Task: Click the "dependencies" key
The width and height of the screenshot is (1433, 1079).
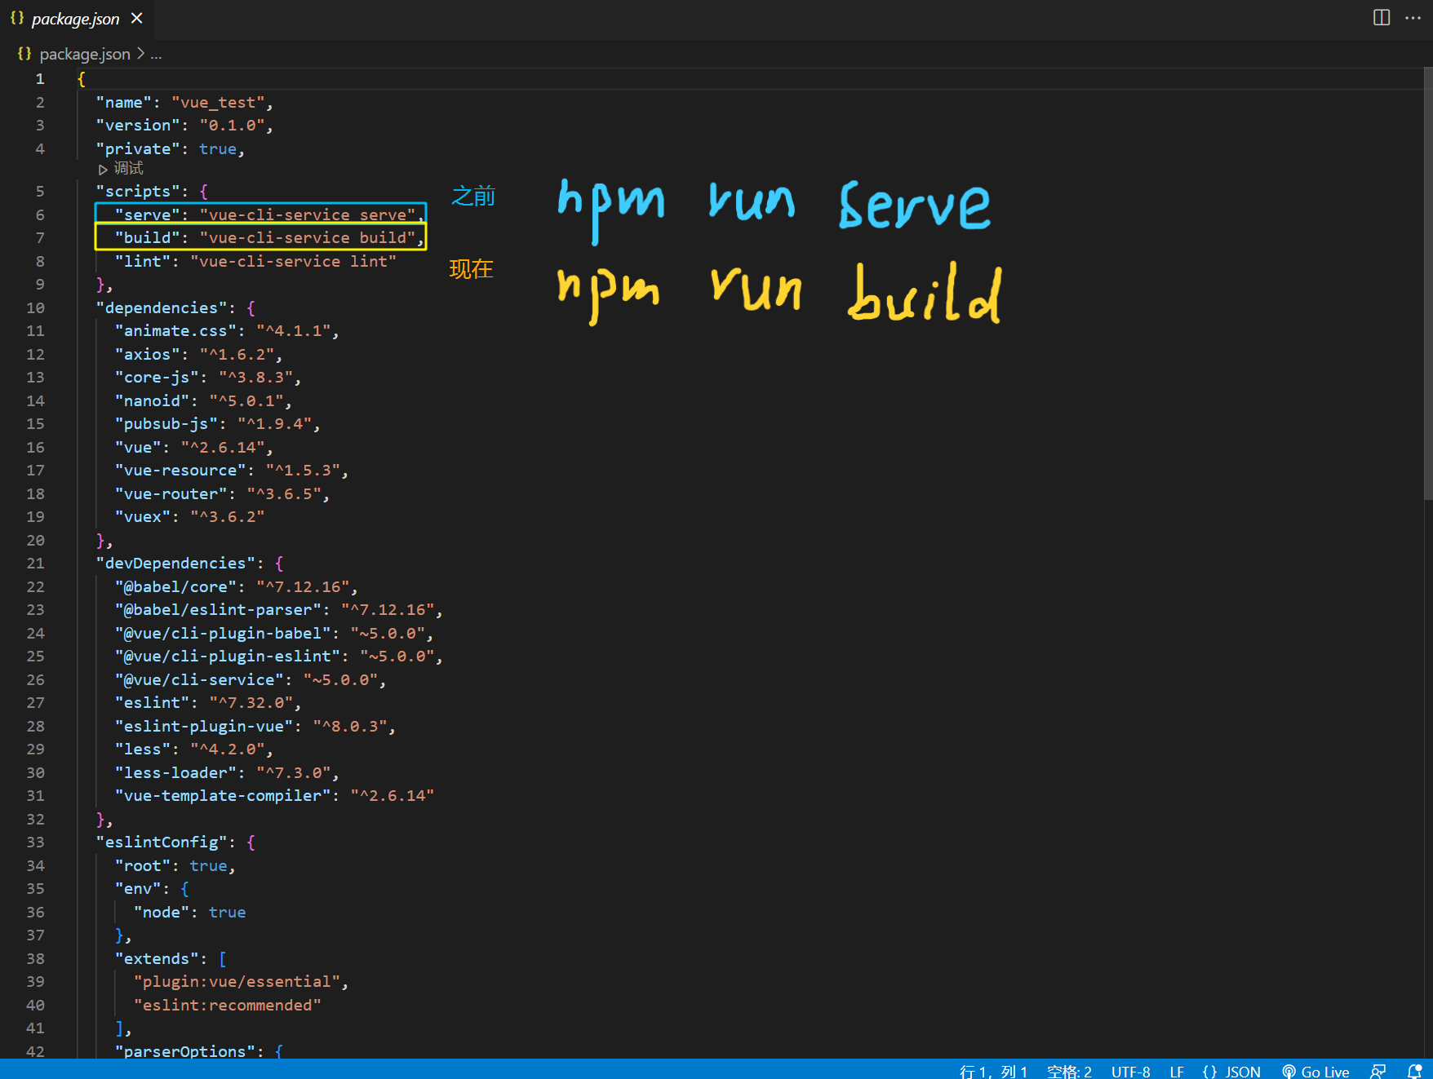Action: coord(162,307)
